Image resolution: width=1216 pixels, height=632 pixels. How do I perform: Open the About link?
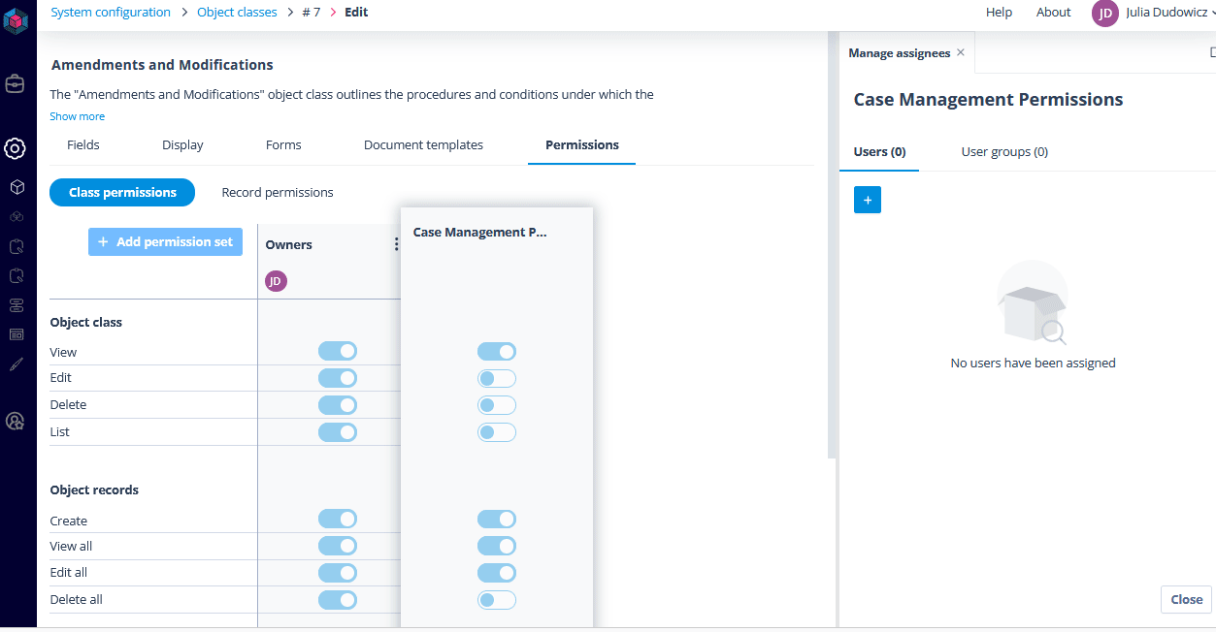pos(1053,13)
